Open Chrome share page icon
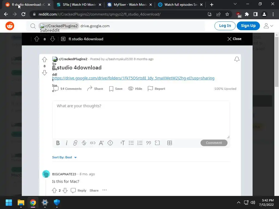 coord(219,14)
